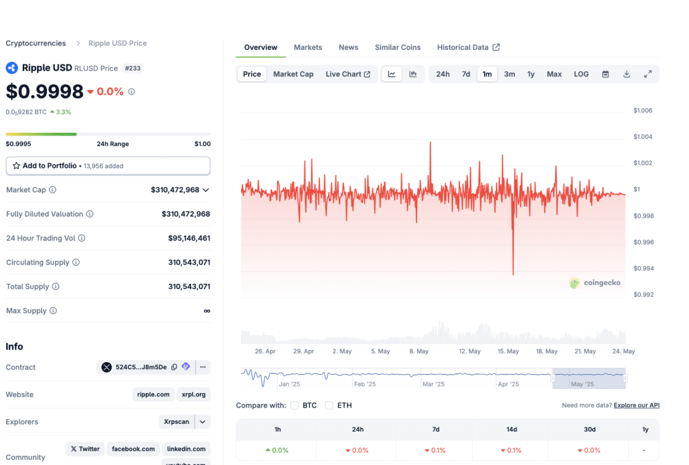Open the calendar date range picker
The image size is (689, 465).
coord(605,74)
